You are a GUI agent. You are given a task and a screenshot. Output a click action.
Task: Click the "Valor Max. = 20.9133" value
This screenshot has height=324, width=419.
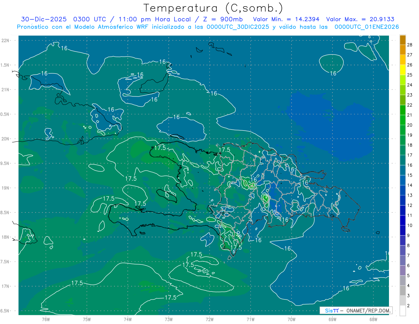coord(360,19)
